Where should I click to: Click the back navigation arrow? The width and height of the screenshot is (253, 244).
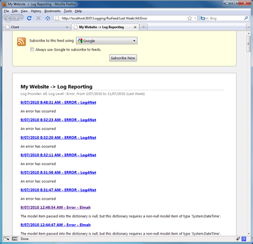point(8,18)
